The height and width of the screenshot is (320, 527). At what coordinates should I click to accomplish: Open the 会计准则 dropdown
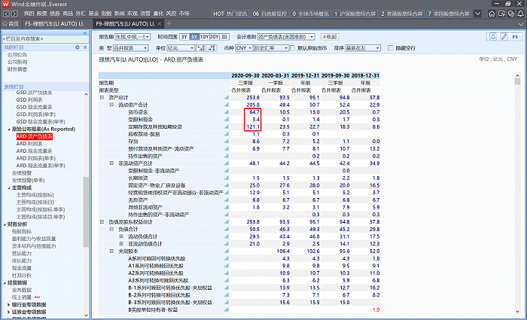point(286,37)
